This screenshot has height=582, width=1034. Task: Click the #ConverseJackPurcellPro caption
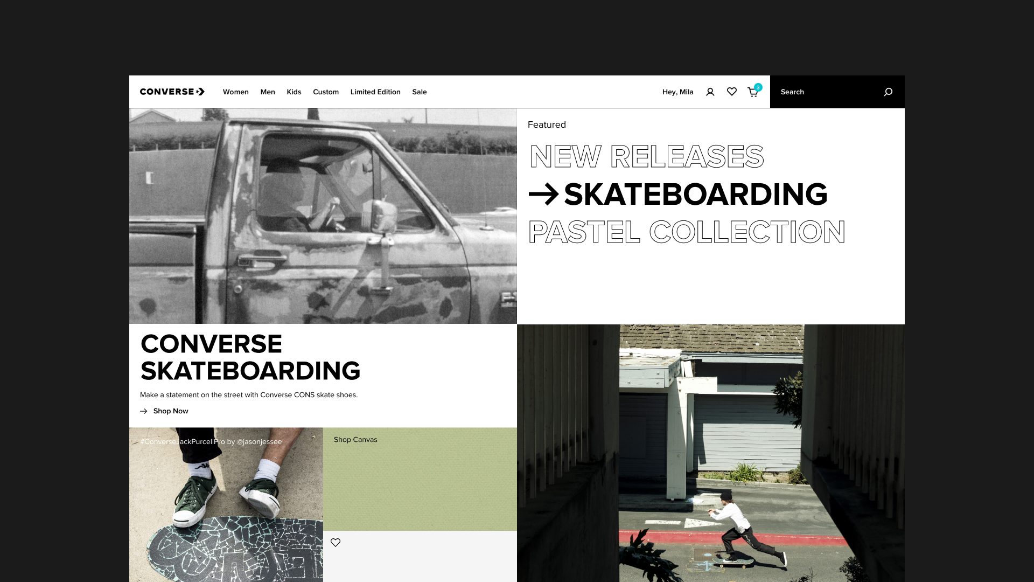click(x=211, y=442)
